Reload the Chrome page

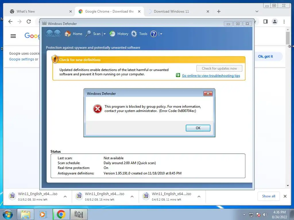pos(29,21)
